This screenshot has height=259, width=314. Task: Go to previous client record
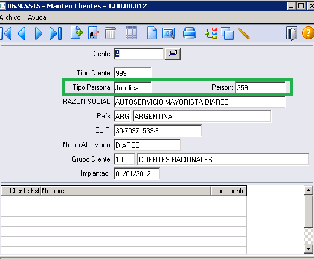pos(22,33)
